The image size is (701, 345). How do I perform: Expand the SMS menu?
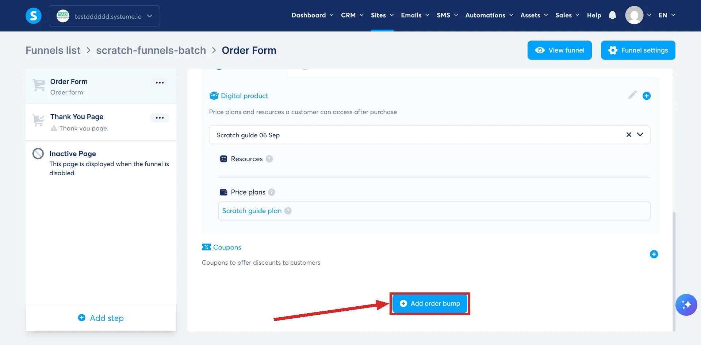coord(447,15)
